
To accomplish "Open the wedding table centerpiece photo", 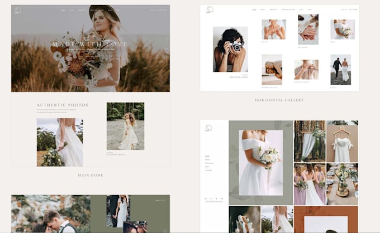I will pyautogui.click(x=342, y=185).
